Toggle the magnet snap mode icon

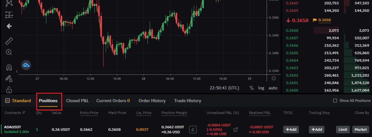tap(9, 68)
